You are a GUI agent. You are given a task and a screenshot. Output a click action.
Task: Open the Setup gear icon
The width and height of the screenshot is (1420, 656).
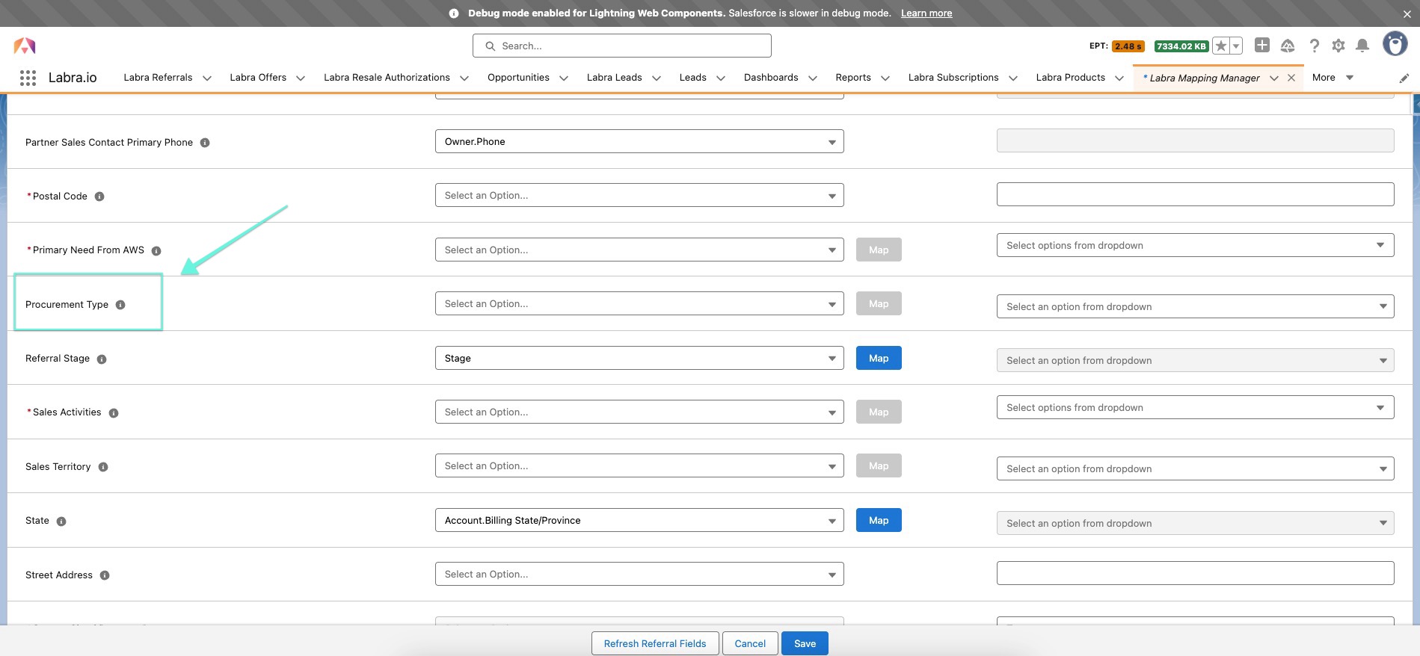click(1338, 46)
